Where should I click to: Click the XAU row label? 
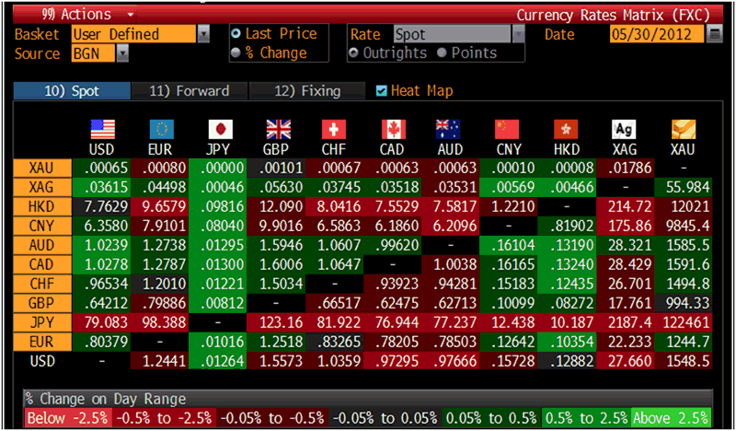[x=40, y=168]
